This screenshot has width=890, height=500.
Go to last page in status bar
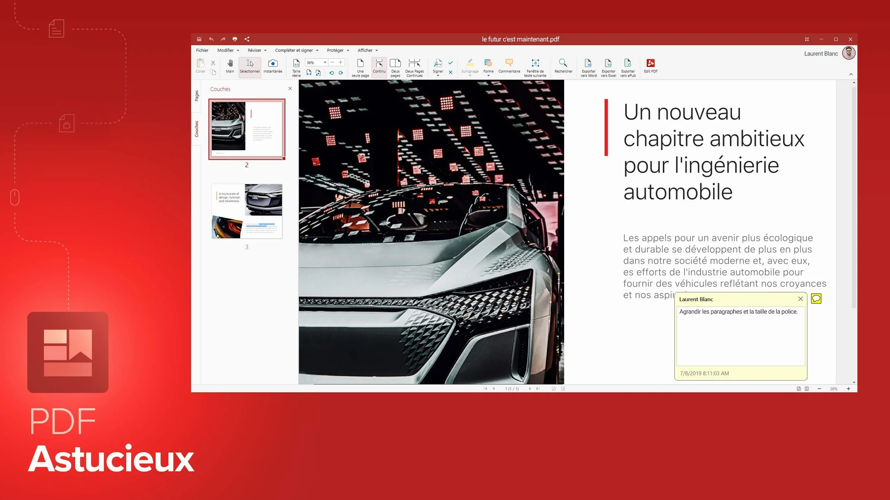538,388
